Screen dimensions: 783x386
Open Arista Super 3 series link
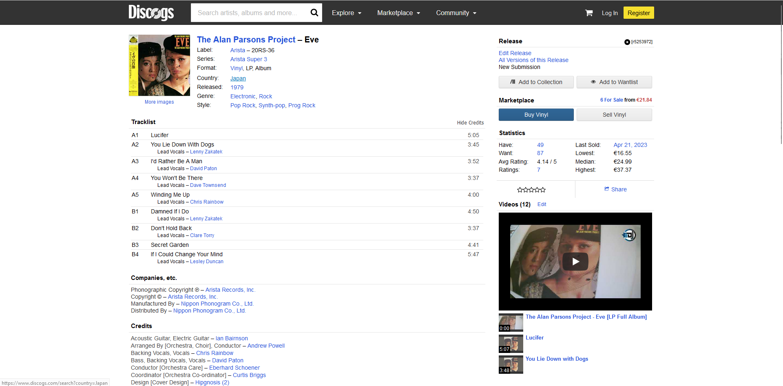coord(248,59)
